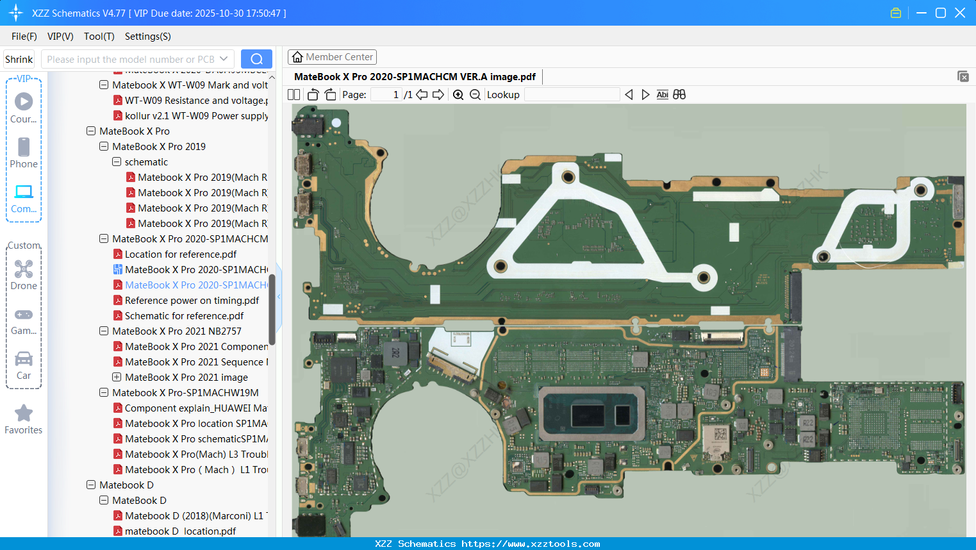Screen dimensions: 976x550
Task: Collapse the schematic folder node
Action: pyautogui.click(x=117, y=162)
